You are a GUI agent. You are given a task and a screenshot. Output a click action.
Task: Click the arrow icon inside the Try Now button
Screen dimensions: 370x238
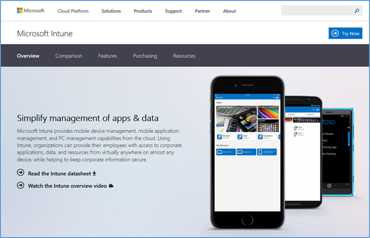335,33
